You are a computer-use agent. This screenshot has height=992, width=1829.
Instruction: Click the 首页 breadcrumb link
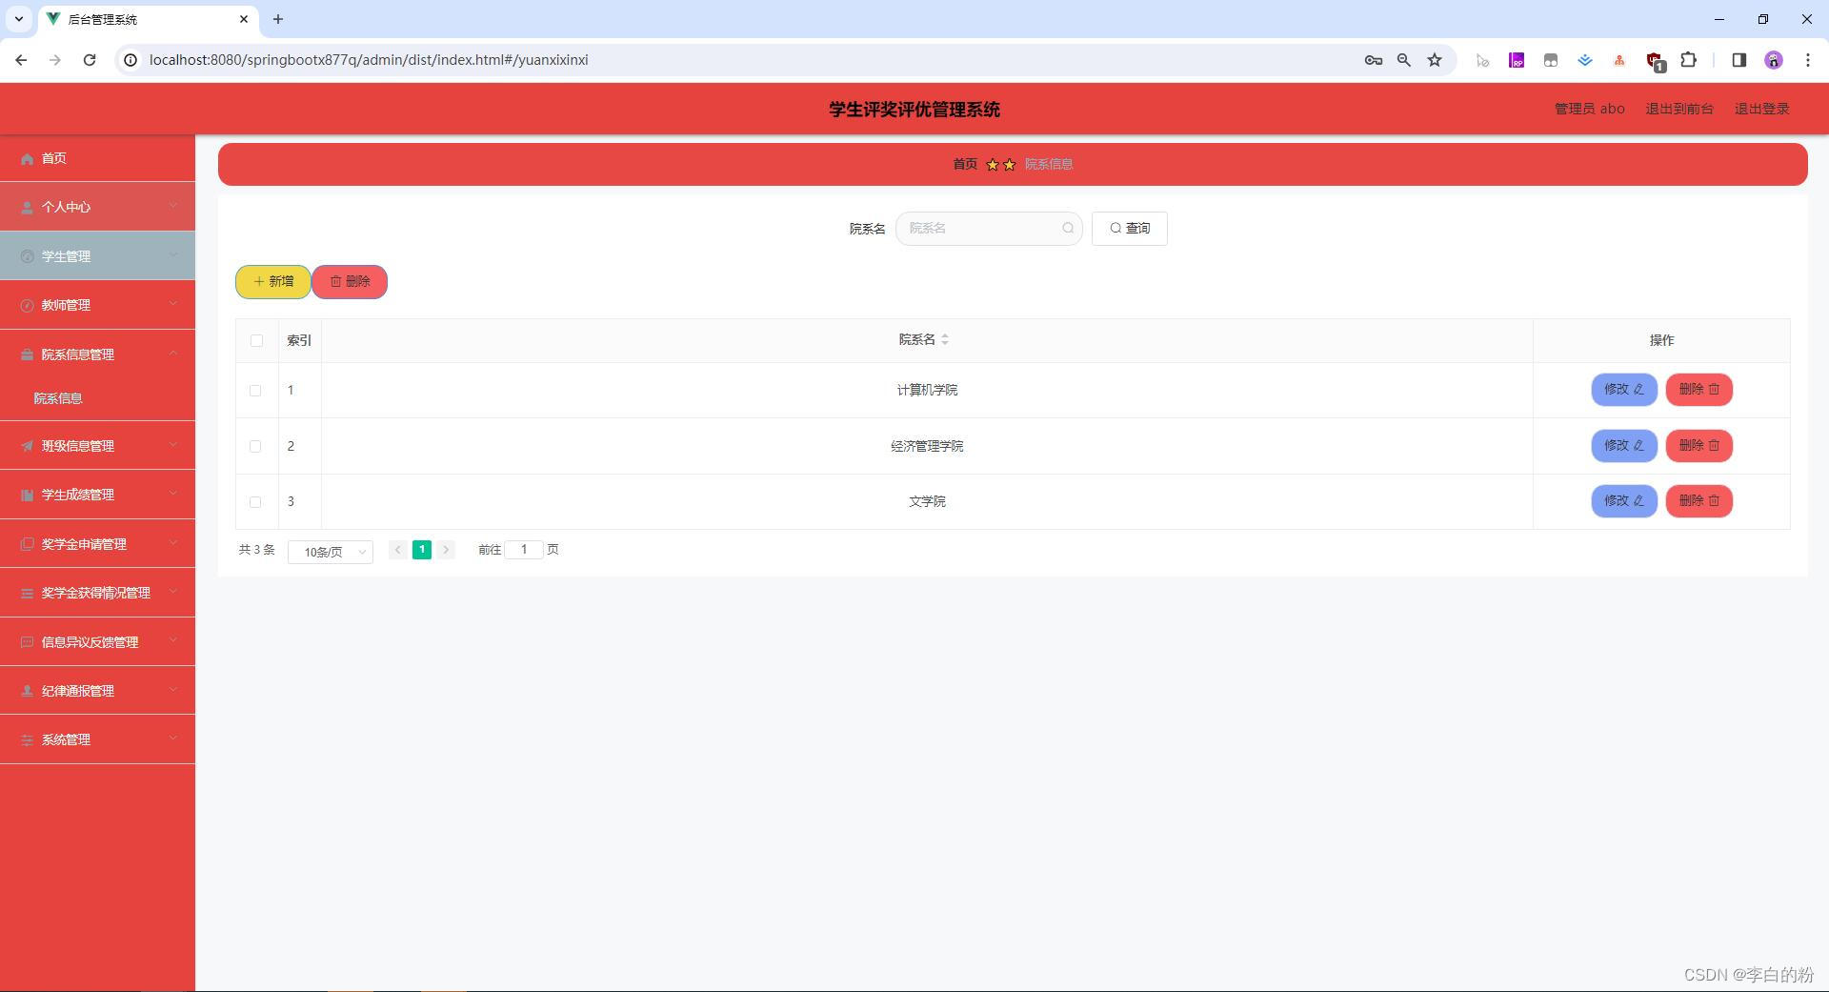tap(965, 164)
